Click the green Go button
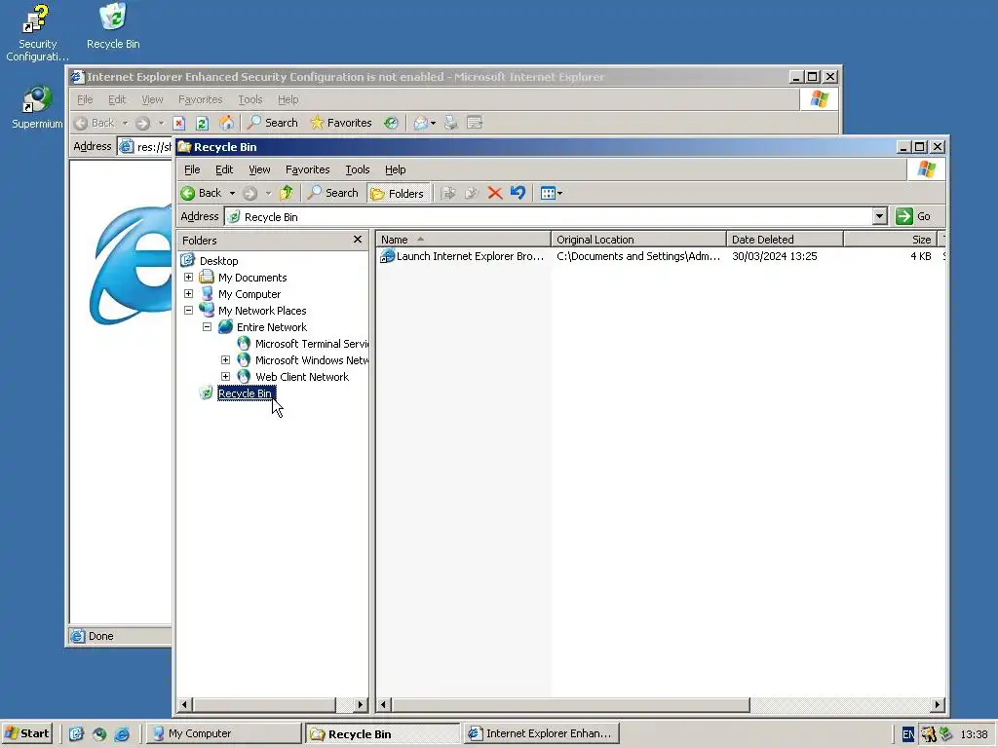 [x=913, y=216]
